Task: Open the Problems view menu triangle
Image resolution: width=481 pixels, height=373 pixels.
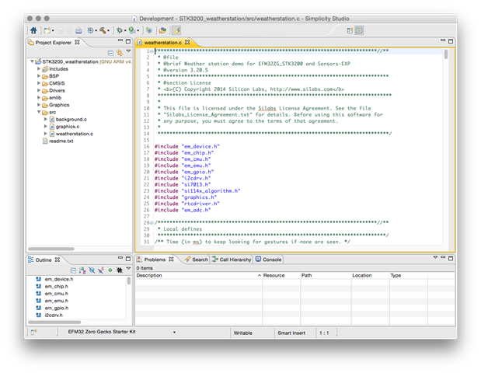Action: (x=435, y=257)
